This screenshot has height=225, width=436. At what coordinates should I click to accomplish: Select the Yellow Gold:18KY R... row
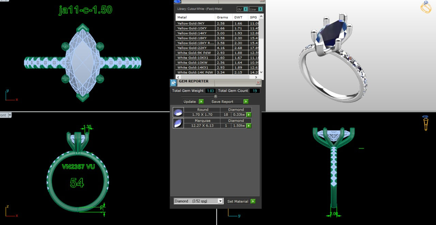(217, 43)
